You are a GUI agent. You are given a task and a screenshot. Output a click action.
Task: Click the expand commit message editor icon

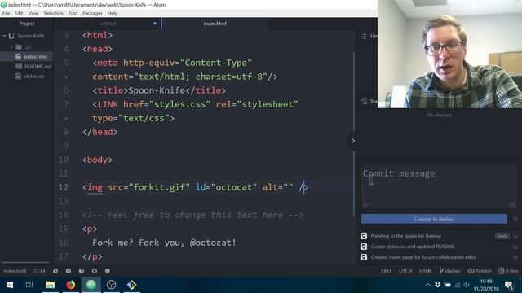coord(512,204)
